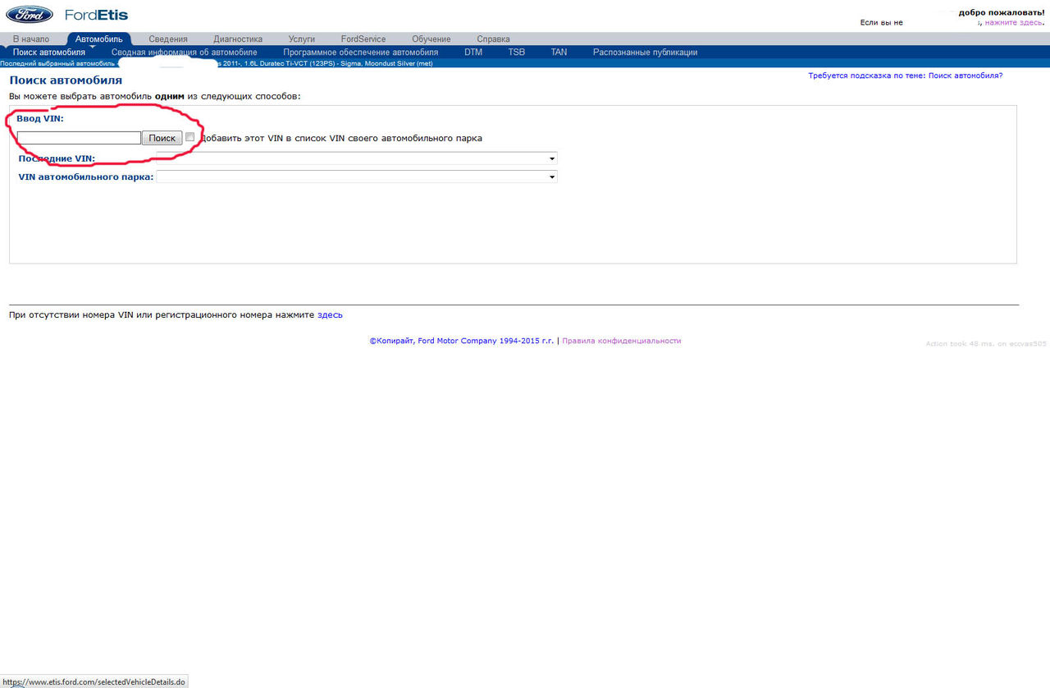Open the 'Требуется подсказка по теме' help link

[905, 76]
